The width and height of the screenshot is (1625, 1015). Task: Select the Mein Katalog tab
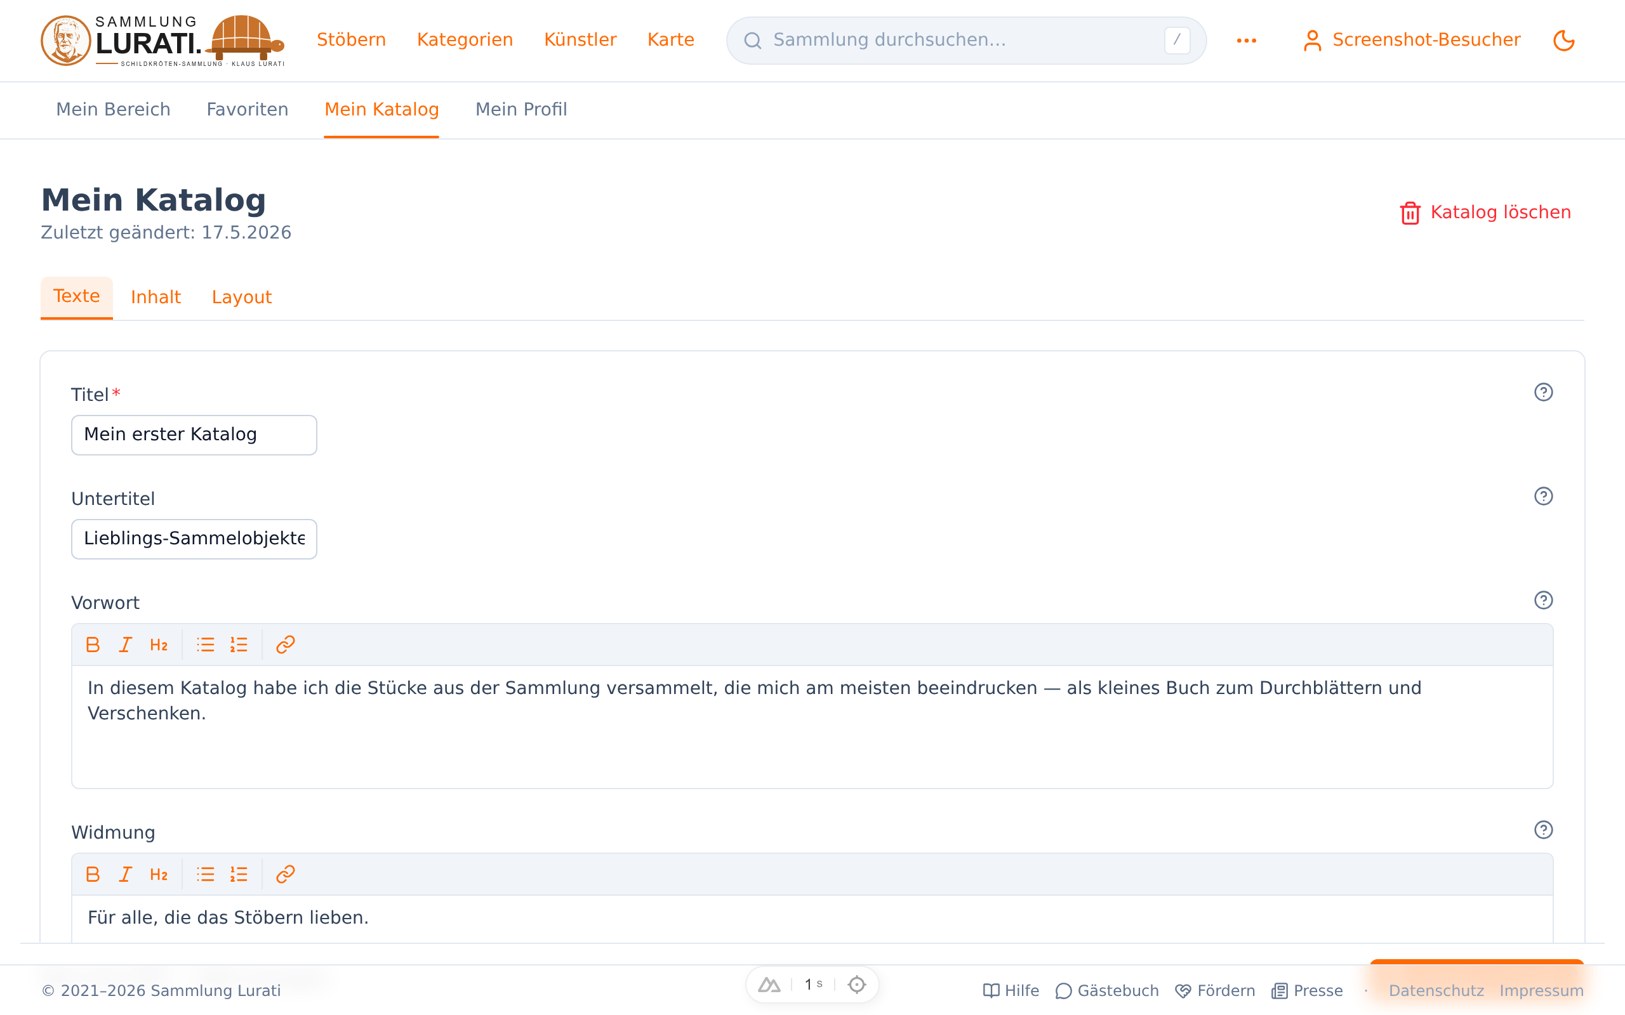(x=381, y=109)
